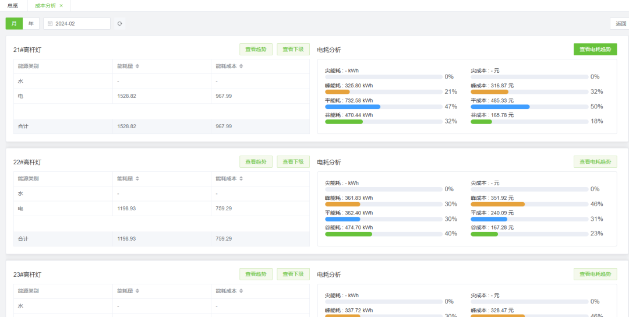Switch to yearly view with 年 toggle

[31, 24]
